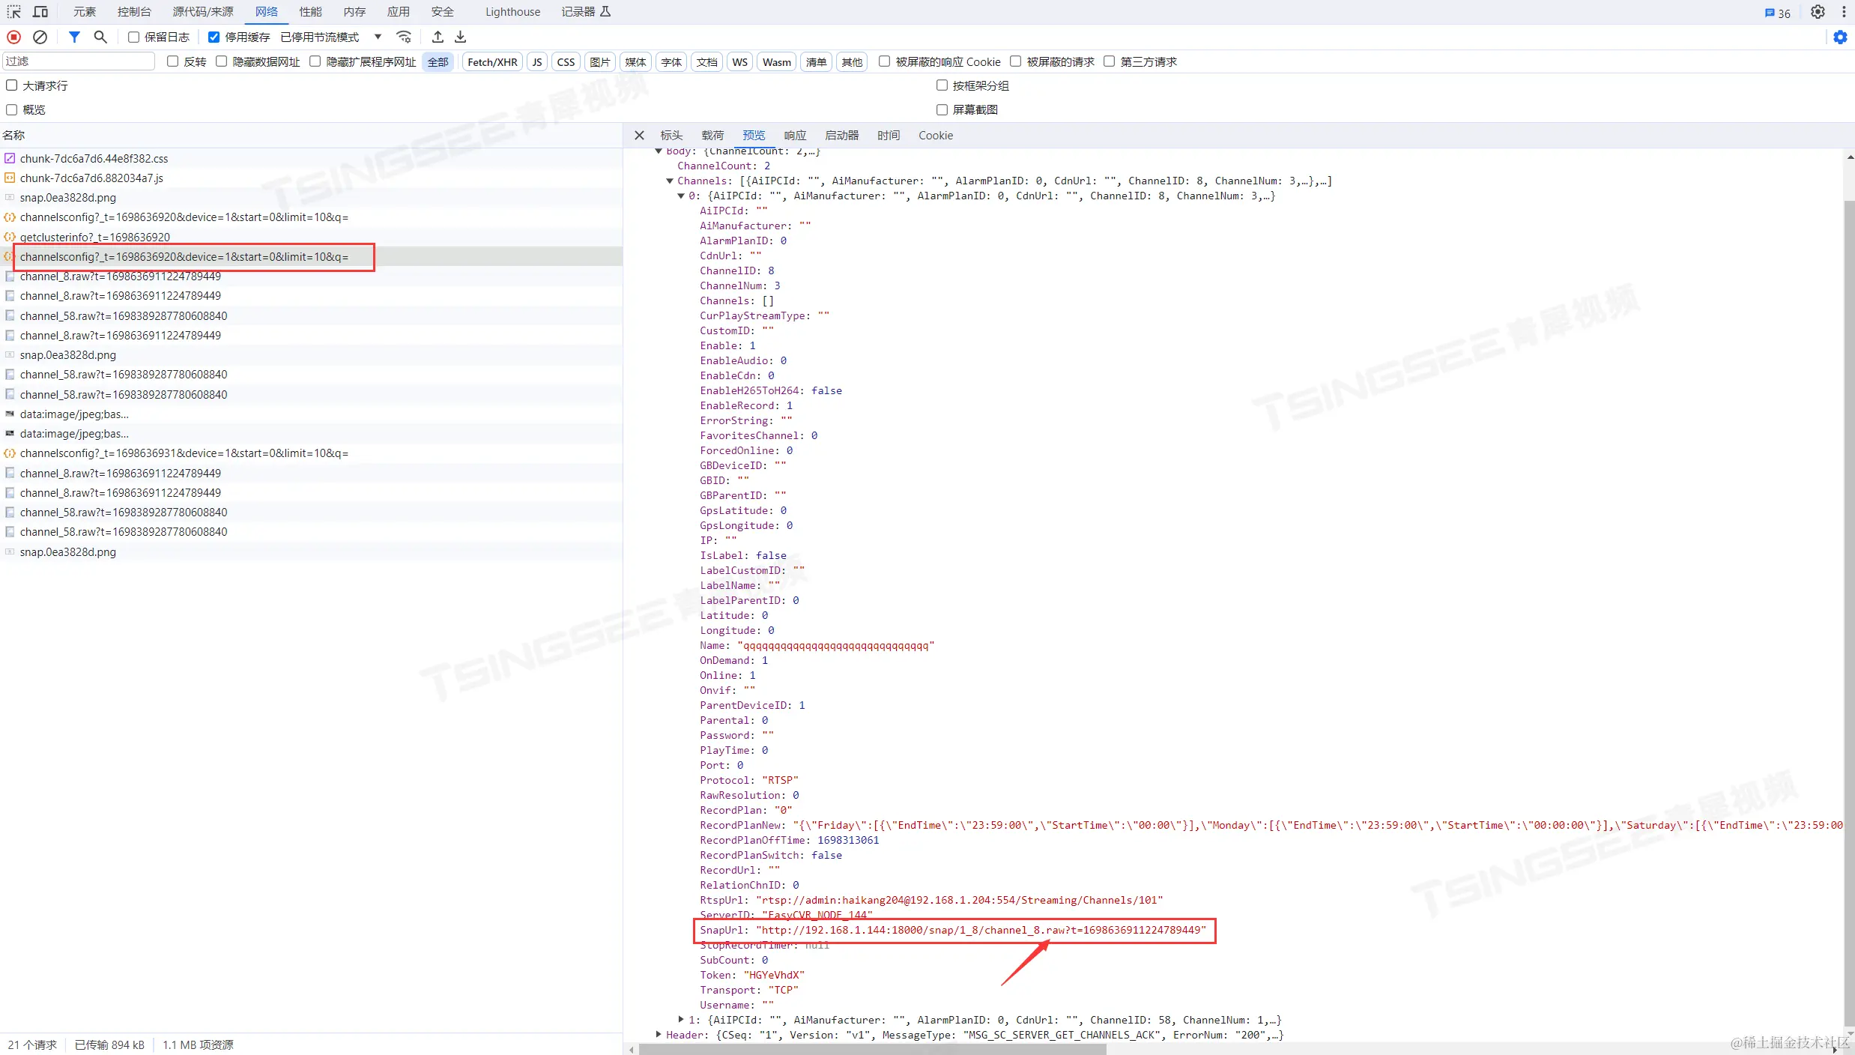Uncheck the 停用缓存 checkbox
The height and width of the screenshot is (1055, 1855).
click(214, 37)
